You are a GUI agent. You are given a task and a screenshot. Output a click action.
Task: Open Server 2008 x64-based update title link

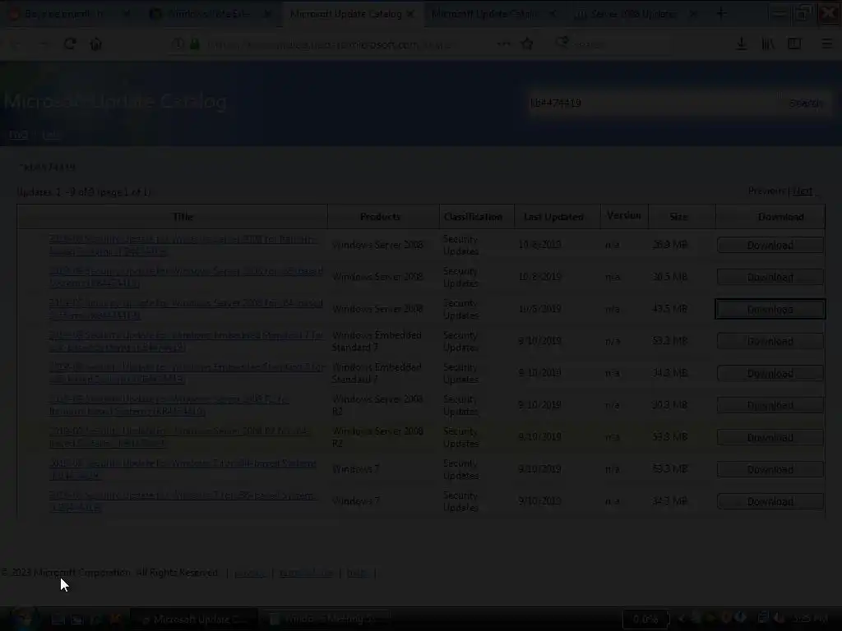pyautogui.click(x=186, y=309)
